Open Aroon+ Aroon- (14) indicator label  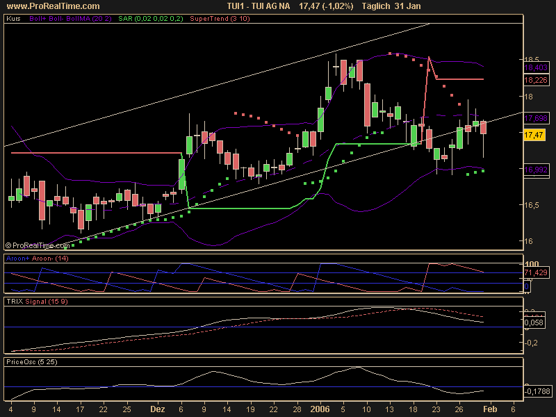[38, 258]
